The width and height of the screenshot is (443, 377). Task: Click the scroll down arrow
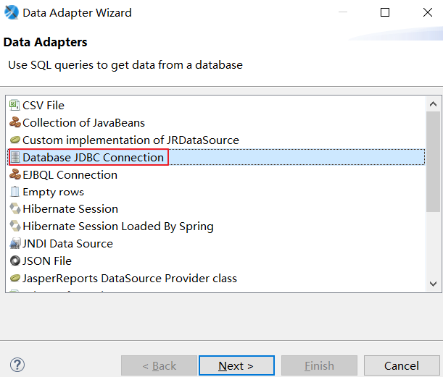tap(433, 284)
